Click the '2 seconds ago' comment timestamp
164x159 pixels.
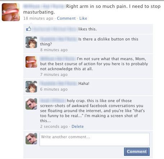point(54,126)
